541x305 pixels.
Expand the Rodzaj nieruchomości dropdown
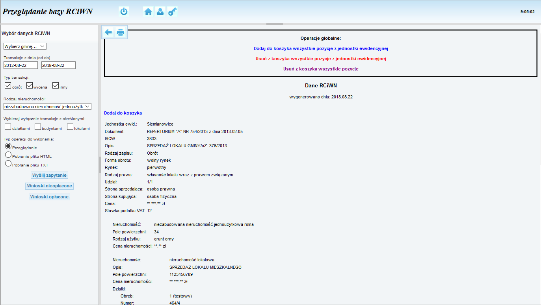pyautogui.click(x=47, y=106)
